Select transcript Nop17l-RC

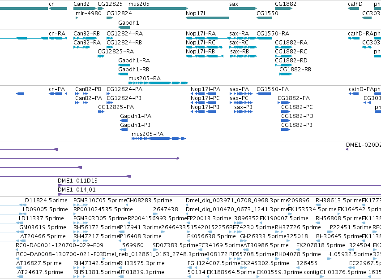201,43
